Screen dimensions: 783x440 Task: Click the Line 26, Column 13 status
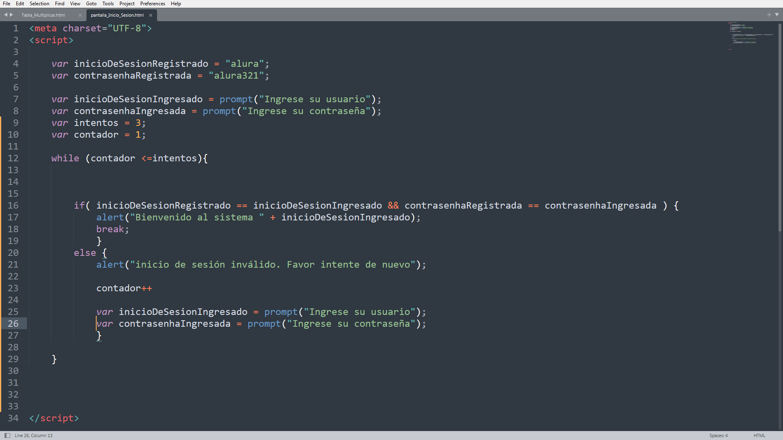(33, 436)
